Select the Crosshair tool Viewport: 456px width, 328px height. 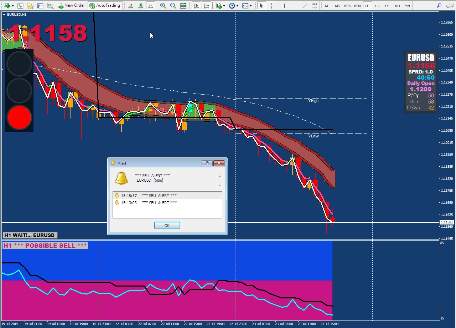[271, 6]
